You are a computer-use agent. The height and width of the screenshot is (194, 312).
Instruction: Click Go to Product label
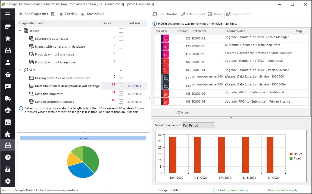168,14
